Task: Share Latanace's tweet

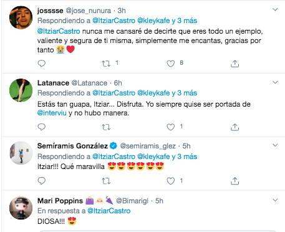Action: pos(234,127)
